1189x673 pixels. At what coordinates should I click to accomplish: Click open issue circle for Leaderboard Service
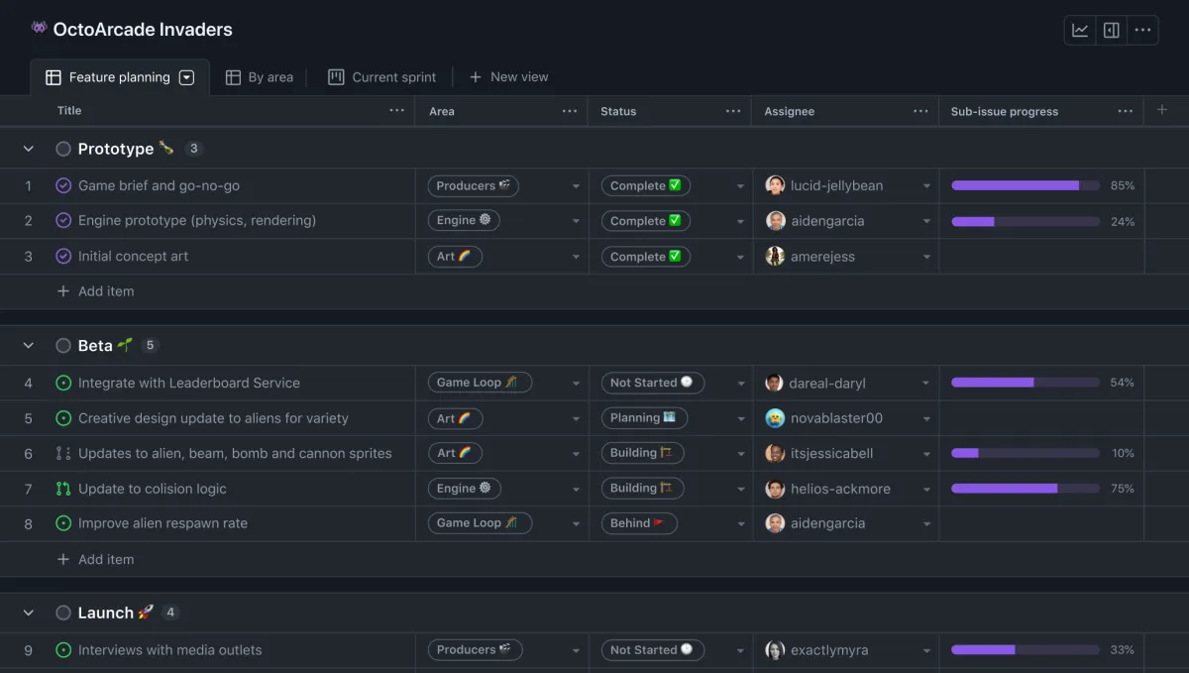coord(63,383)
